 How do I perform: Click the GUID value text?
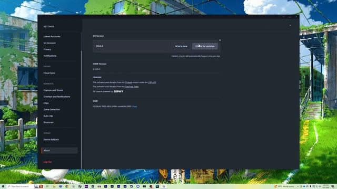tap(112, 106)
